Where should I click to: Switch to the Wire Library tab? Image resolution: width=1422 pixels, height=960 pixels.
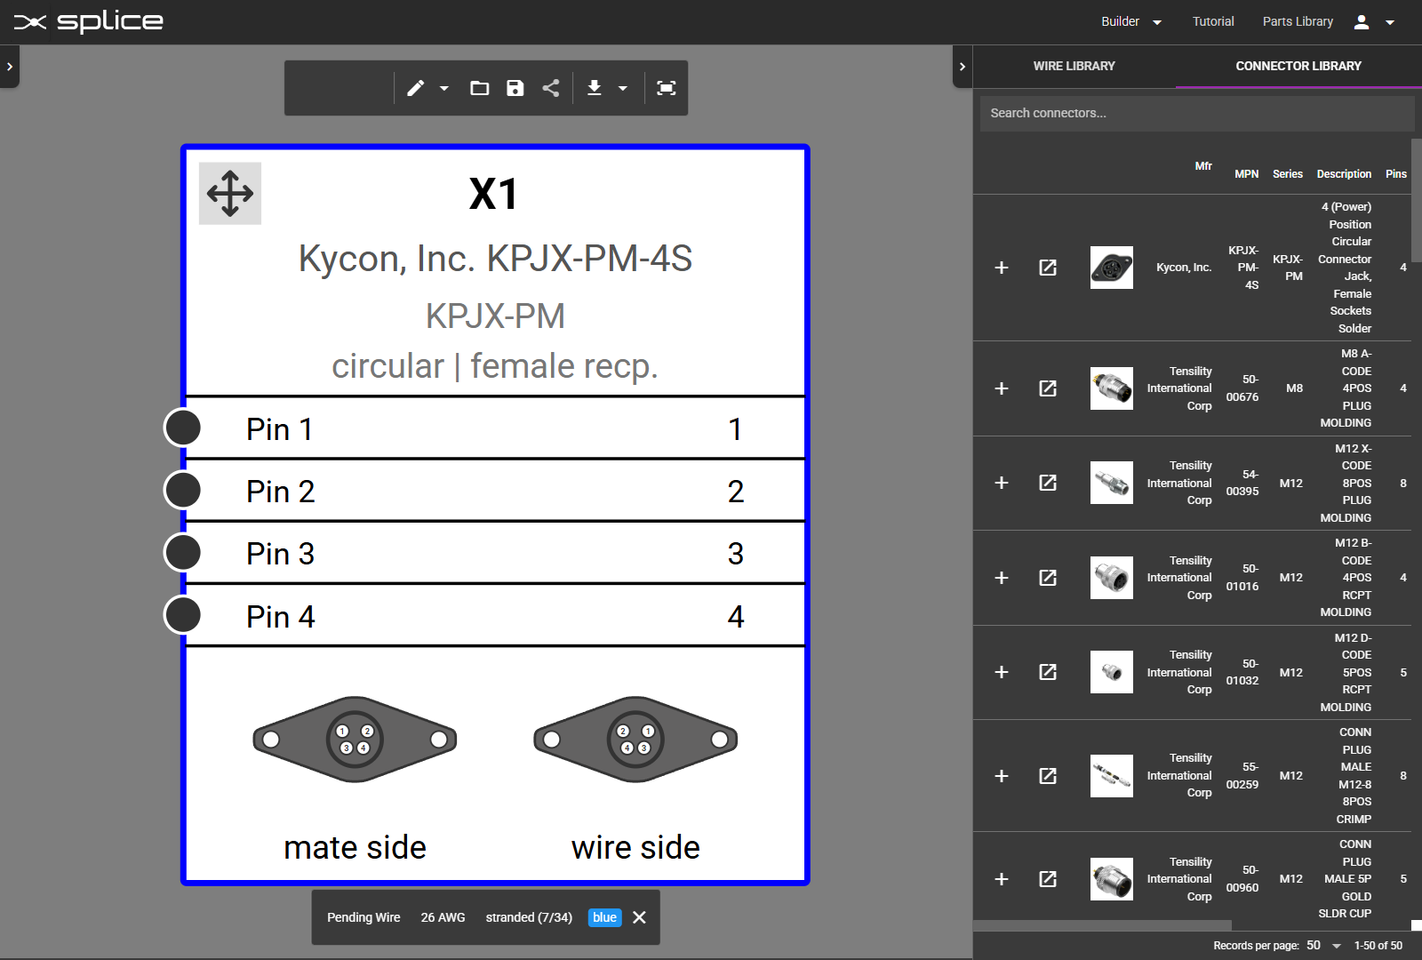coord(1074,66)
